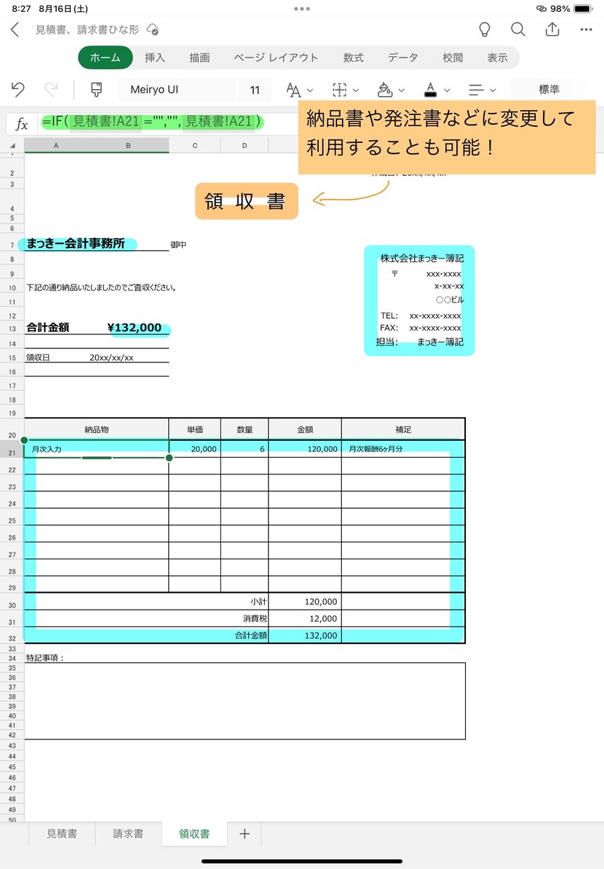Open the search magnifier
The width and height of the screenshot is (604, 869).
click(x=518, y=29)
